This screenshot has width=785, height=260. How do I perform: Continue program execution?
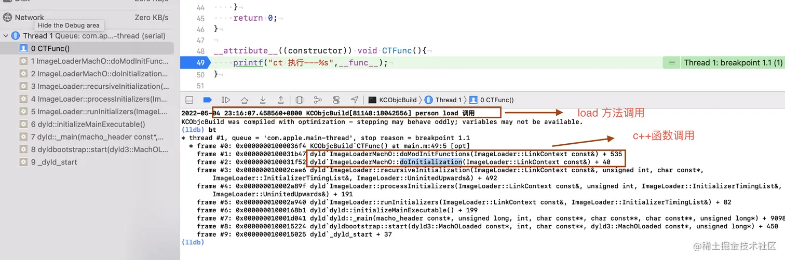pyautogui.click(x=226, y=100)
